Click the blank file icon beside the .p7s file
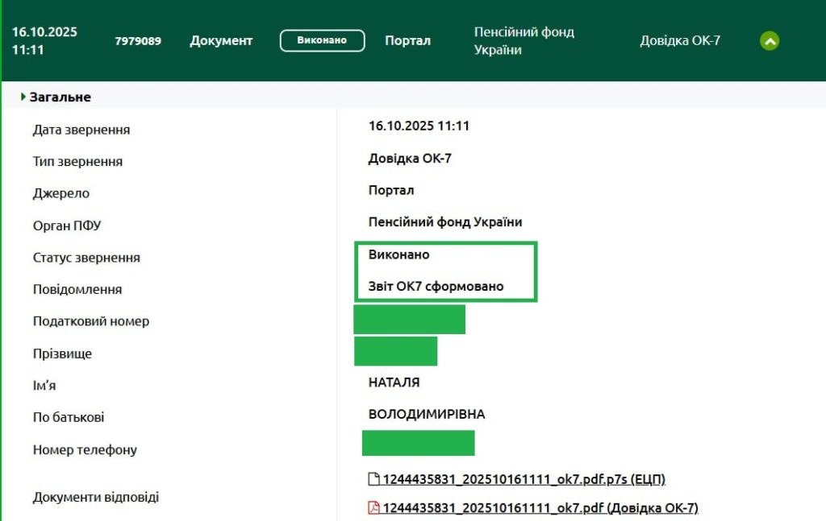This screenshot has width=826, height=521. [x=373, y=480]
